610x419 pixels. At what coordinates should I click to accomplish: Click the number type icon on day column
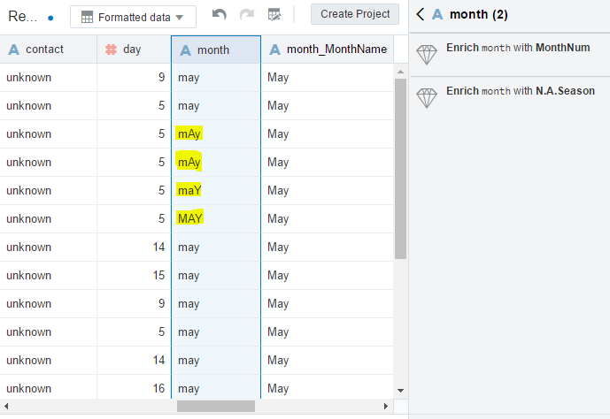click(x=111, y=50)
